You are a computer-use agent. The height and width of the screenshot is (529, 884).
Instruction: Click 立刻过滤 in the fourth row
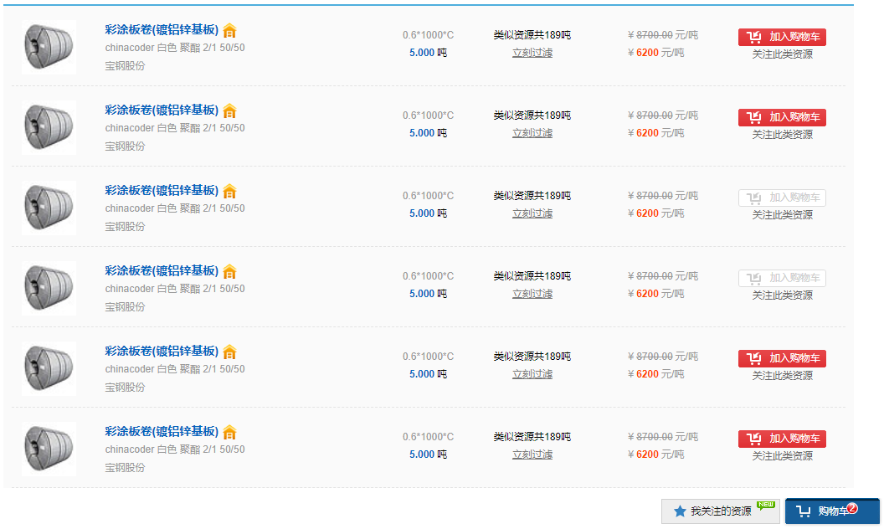tap(532, 294)
